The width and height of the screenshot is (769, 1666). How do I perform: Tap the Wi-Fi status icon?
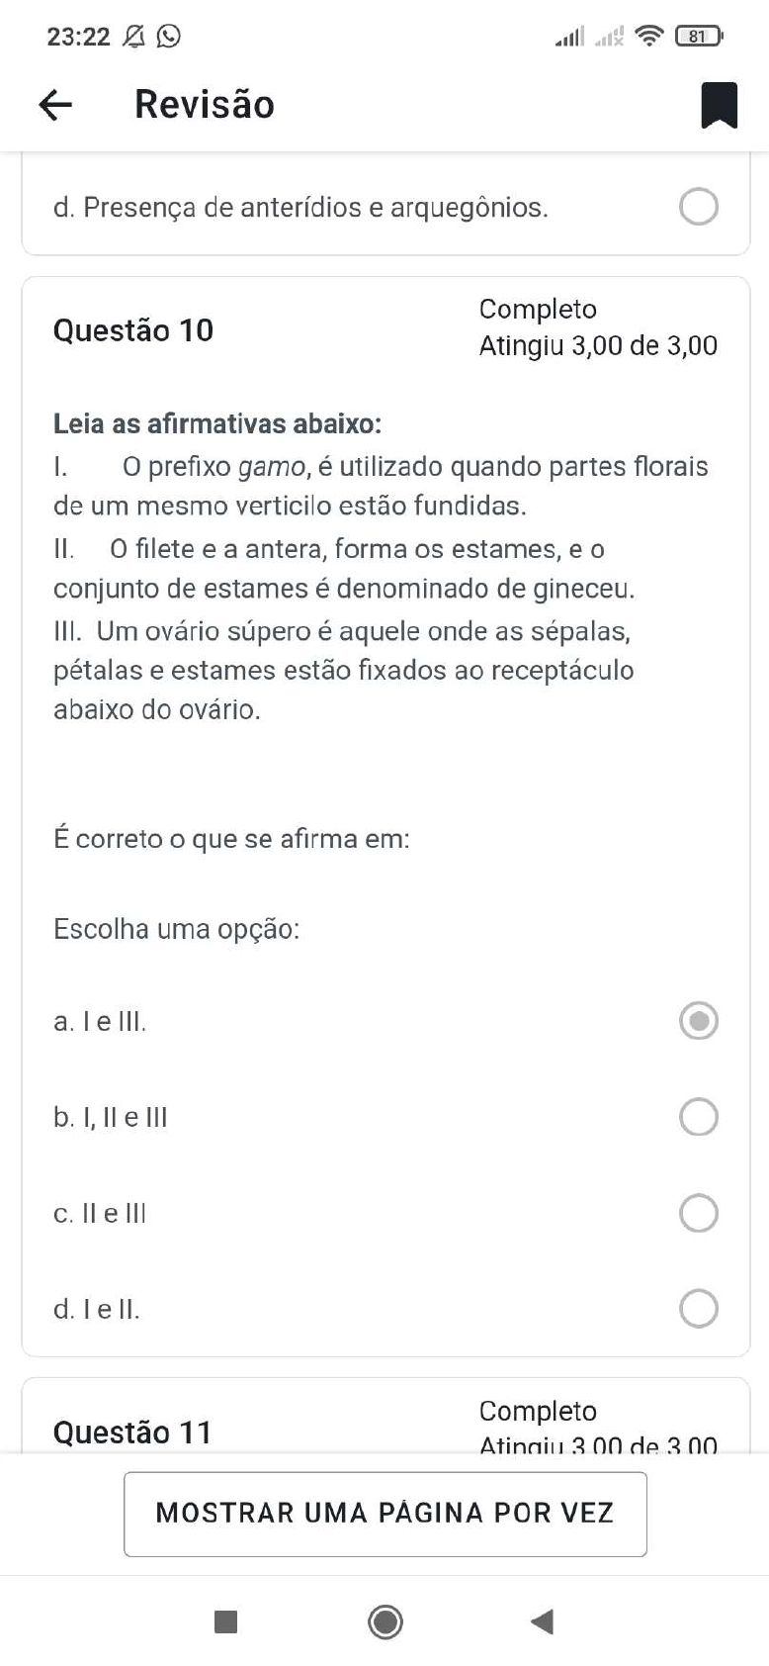tap(649, 37)
